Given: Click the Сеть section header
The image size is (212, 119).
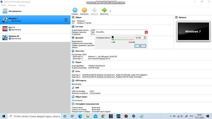Looking at the screenshot, I should 78,71.
